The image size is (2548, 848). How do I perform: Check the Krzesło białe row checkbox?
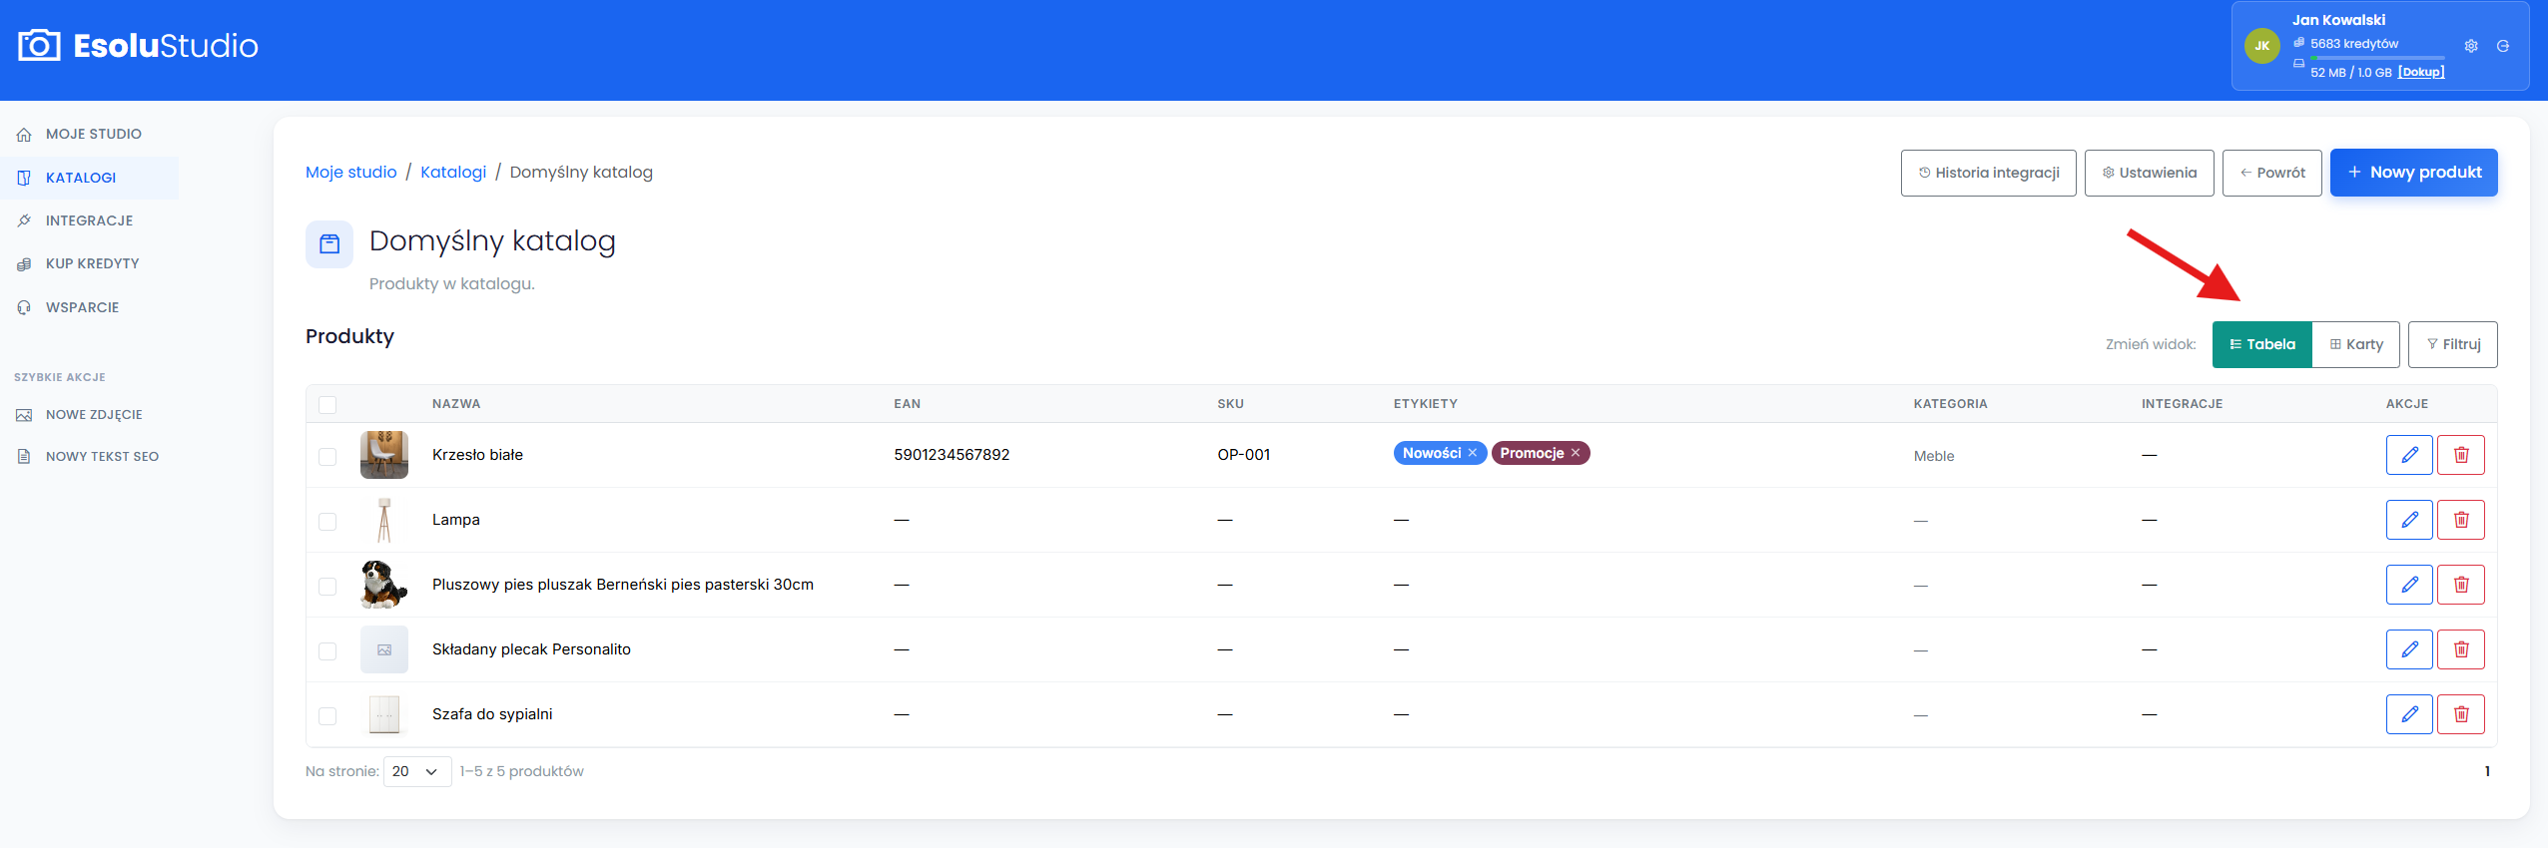[327, 457]
